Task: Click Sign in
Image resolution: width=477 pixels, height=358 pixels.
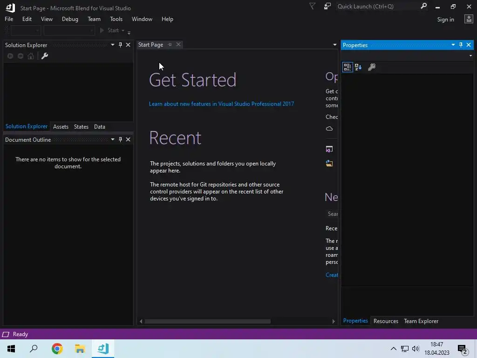Action: tap(445, 20)
